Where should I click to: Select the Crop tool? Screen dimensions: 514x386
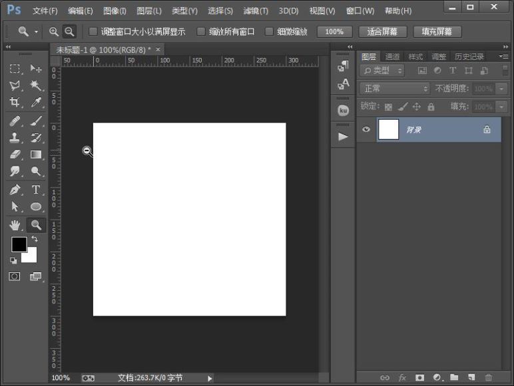click(x=15, y=102)
